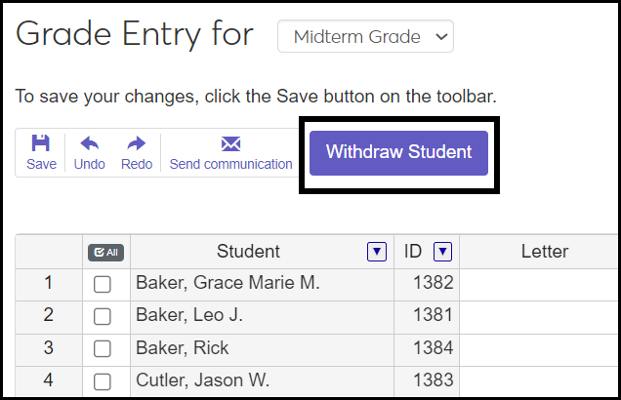Click the Undo arrow icon
This screenshot has width=621, height=400.
[x=89, y=143]
